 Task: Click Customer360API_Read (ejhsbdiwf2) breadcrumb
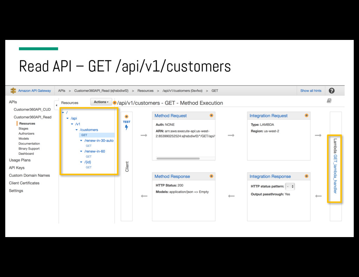coord(101,91)
